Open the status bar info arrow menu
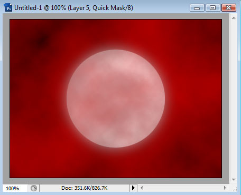Viewport: 241px width, 195px height. coord(133,188)
